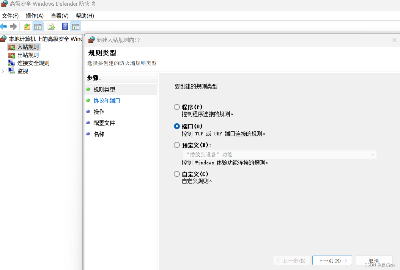Click the Forward arrow toolbar icon
The image size is (400, 270).
pos(13,27)
